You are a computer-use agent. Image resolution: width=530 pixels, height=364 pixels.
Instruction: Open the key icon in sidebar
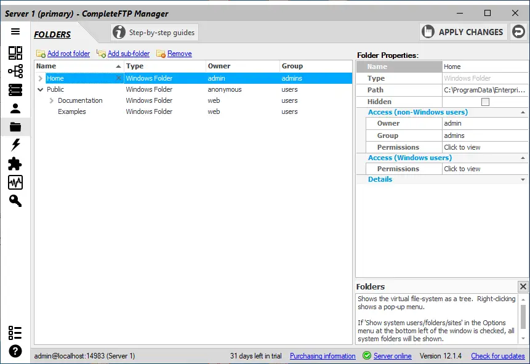click(15, 201)
